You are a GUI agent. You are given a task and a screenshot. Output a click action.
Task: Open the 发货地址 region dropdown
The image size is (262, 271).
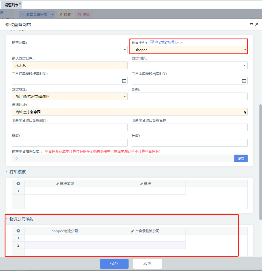click(x=125, y=97)
